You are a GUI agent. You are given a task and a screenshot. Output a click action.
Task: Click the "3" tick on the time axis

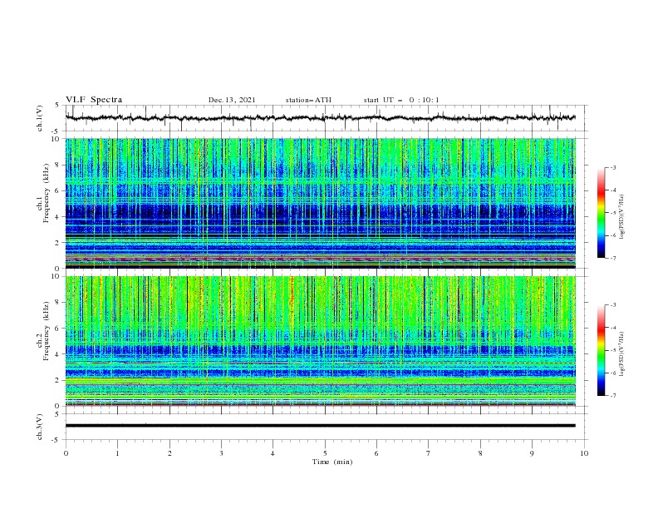tap(221, 453)
